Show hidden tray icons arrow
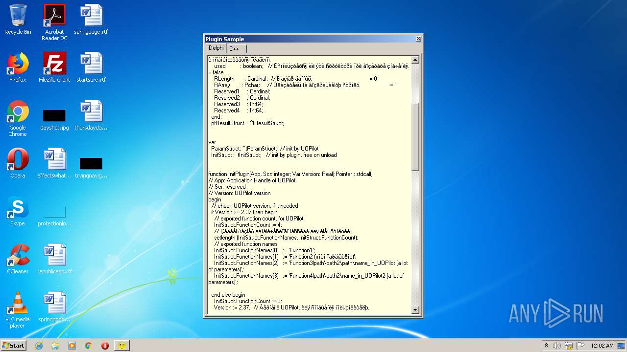This screenshot has height=352, width=627. [546, 346]
